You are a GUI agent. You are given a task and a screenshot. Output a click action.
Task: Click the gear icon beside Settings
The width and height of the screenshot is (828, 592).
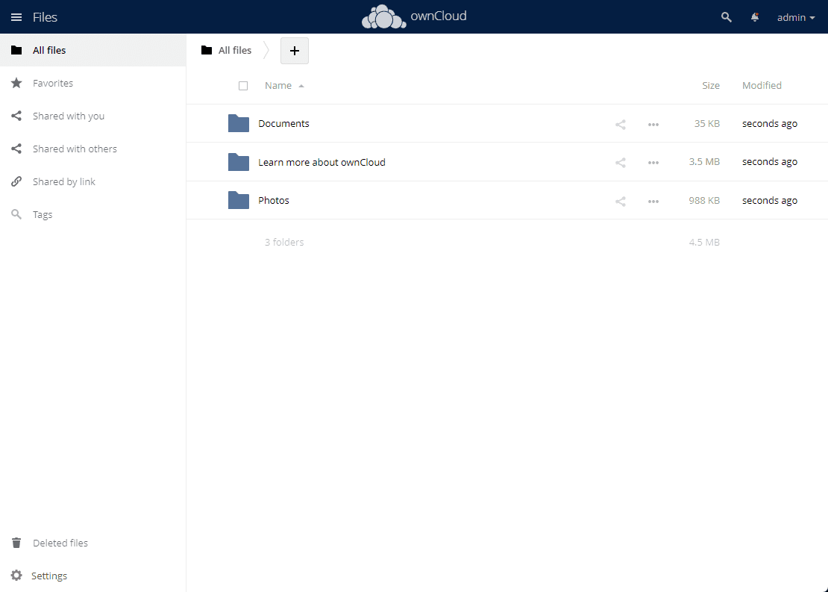pos(16,575)
